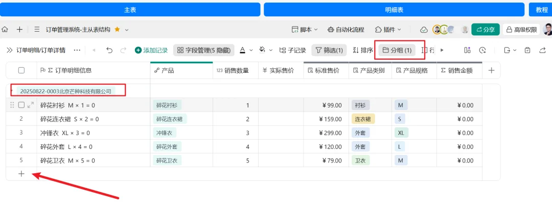
Task: Expand the 碎花衬衫 record with arrows icon
Action: tap(31, 104)
